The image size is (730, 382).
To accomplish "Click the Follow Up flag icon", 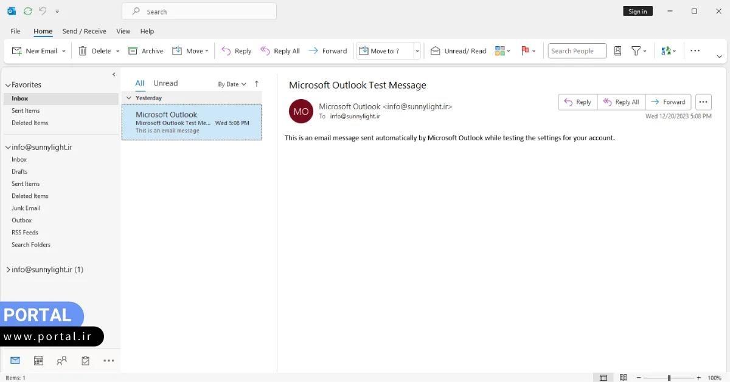I will pyautogui.click(x=525, y=51).
